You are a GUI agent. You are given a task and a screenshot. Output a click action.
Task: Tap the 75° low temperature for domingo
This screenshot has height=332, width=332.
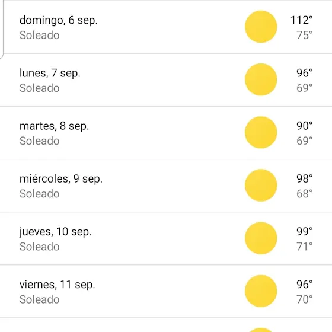[305, 35]
